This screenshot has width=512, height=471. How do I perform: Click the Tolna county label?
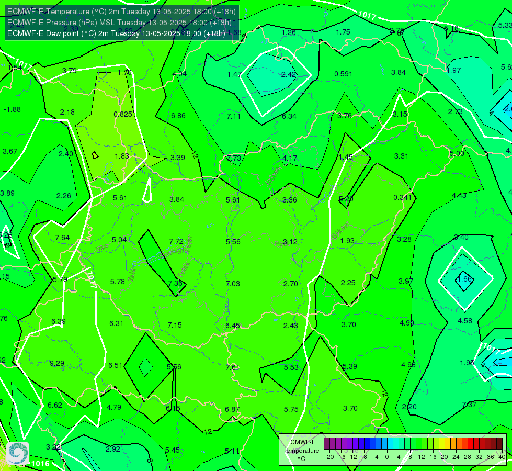pos(184,270)
